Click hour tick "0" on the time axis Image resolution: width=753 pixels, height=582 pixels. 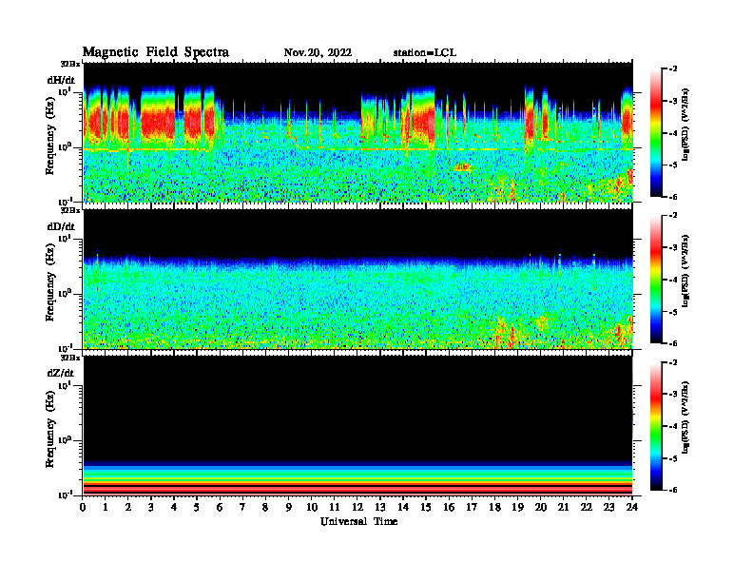point(83,508)
